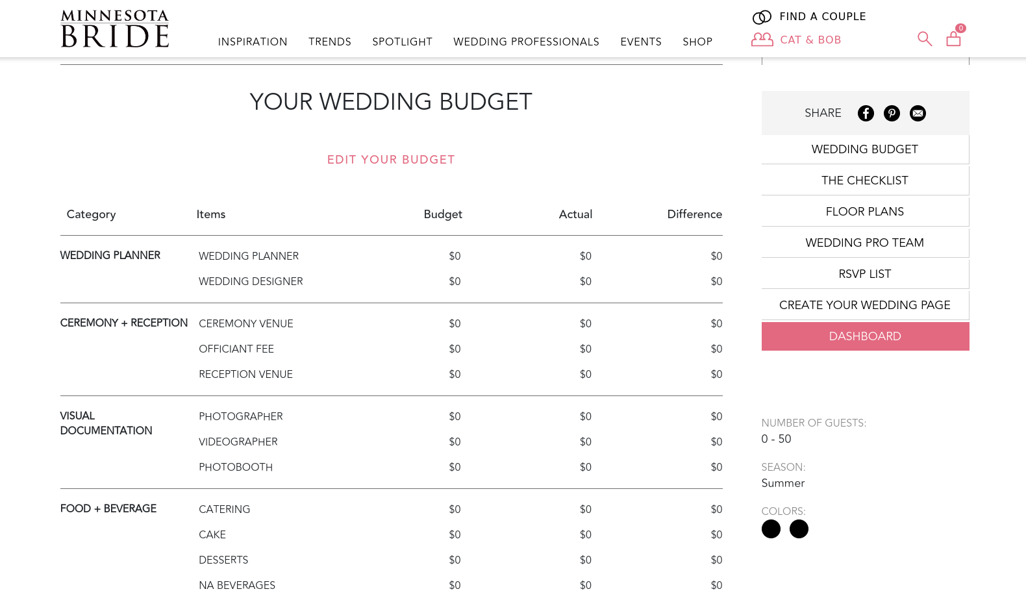Screen dimensions: 1026x600
Task: Open the shopping bag cart icon
Action: [x=954, y=38]
